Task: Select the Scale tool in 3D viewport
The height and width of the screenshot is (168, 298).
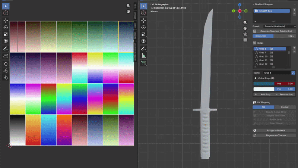Action: click(143, 34)
